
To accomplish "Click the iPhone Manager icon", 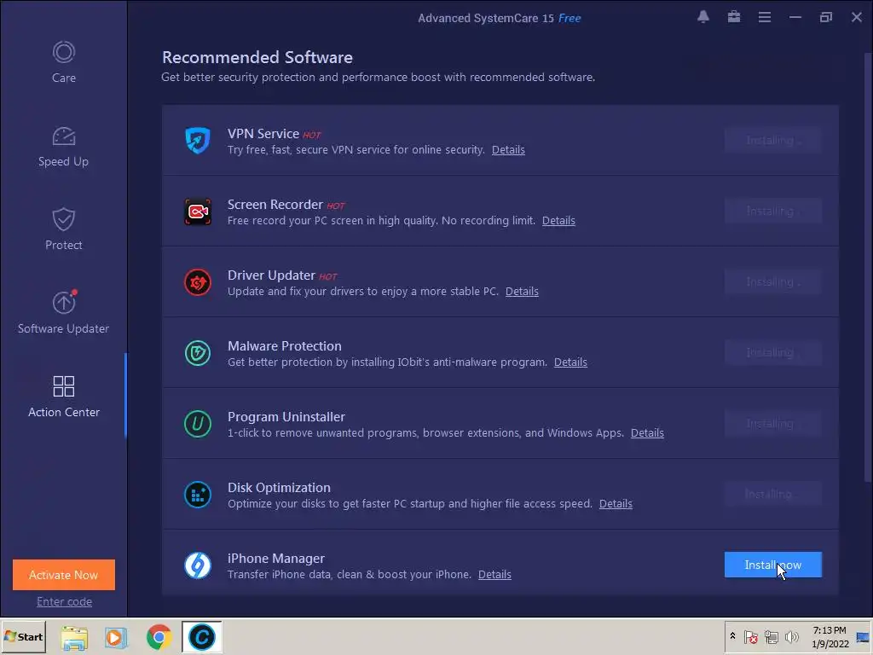I will tap(198, 565).
